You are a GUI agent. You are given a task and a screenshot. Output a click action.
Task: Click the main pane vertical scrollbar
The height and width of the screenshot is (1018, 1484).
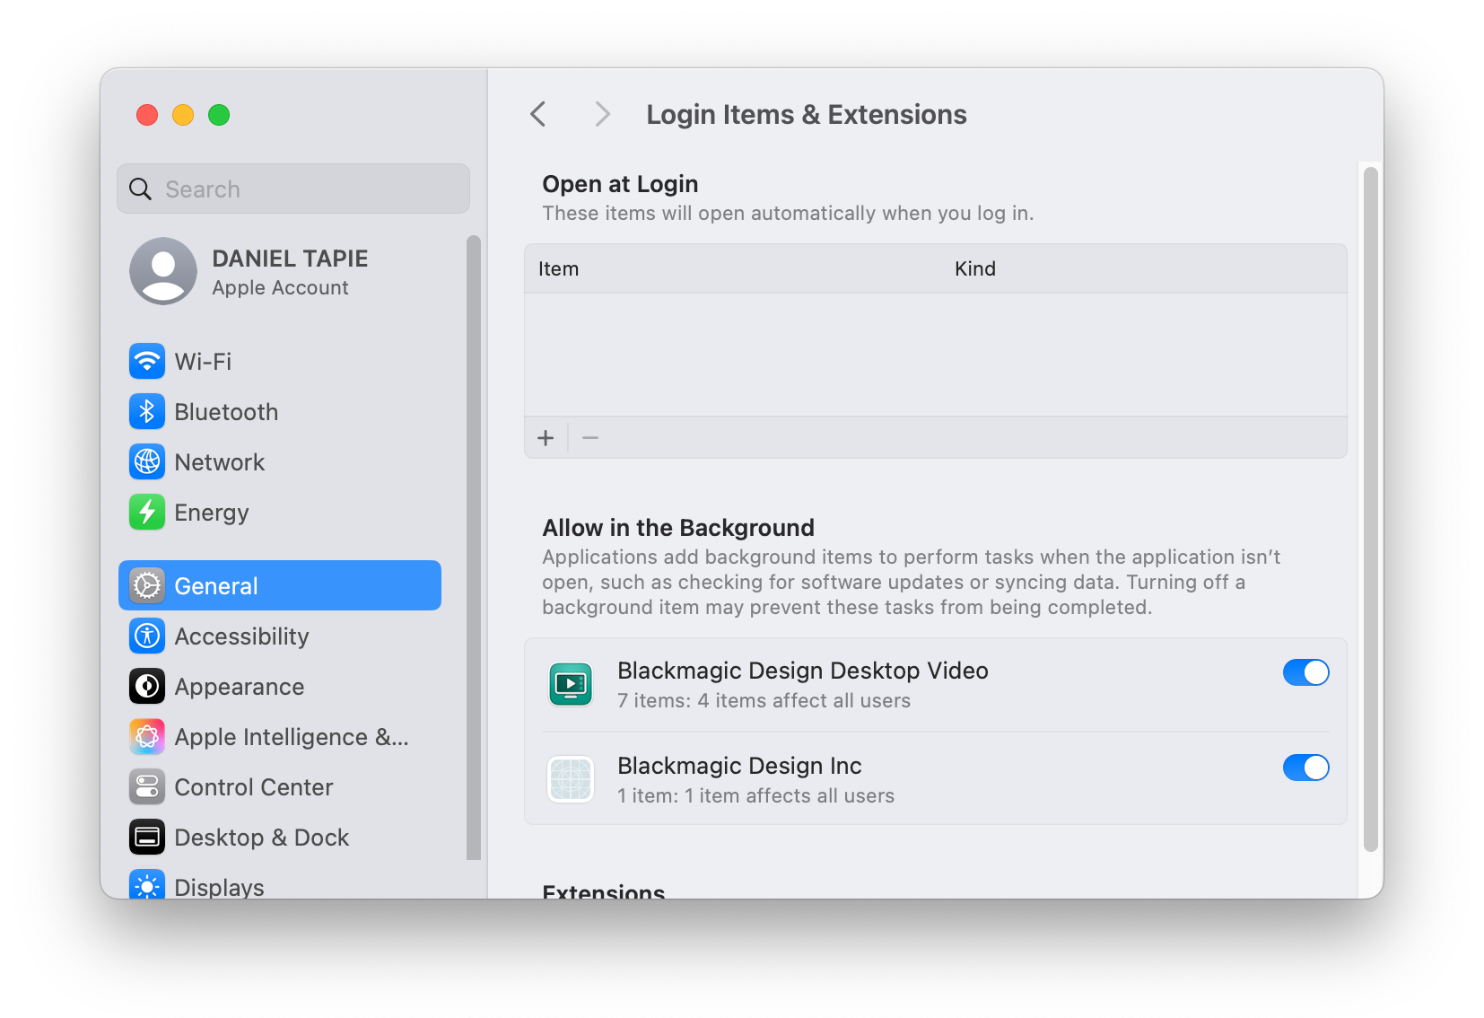point(1370,509)
